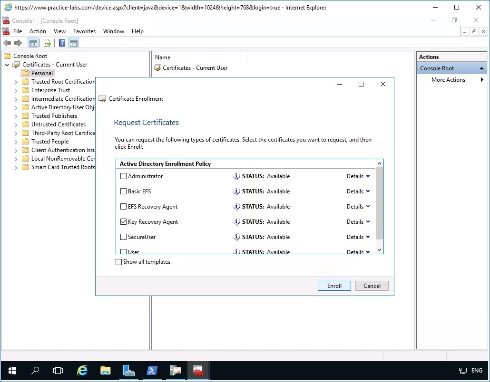Click the Enroll button
Image resolution: width=490 pixels, height=382 pixels.
point(334,286)
